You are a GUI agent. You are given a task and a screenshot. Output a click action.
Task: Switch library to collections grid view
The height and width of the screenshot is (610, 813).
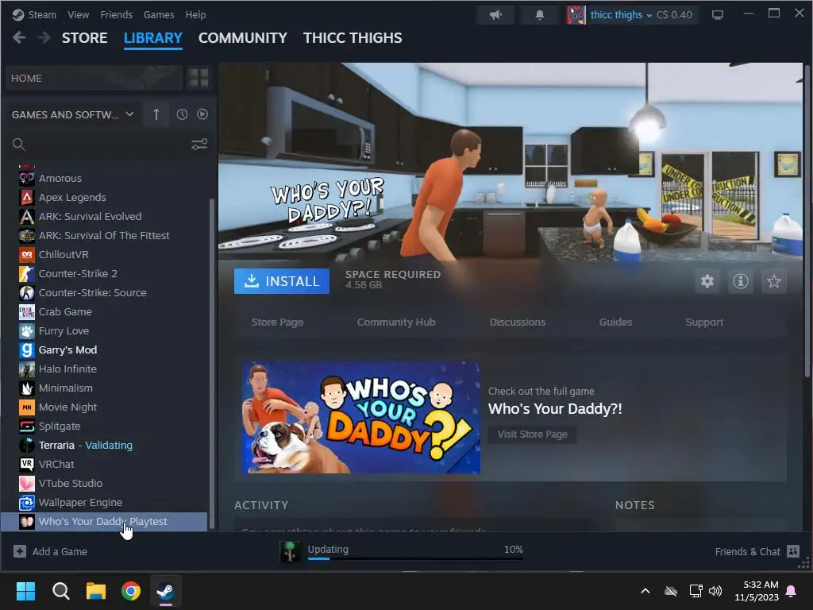coord(198,78)
